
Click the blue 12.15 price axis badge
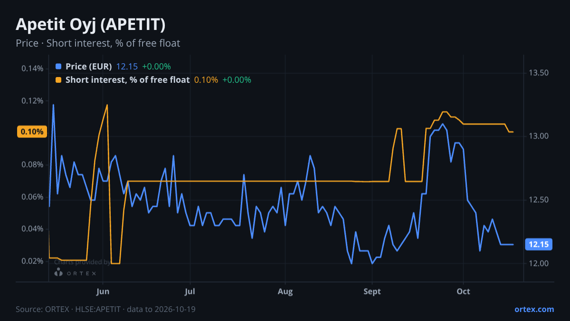click(539, 244)
